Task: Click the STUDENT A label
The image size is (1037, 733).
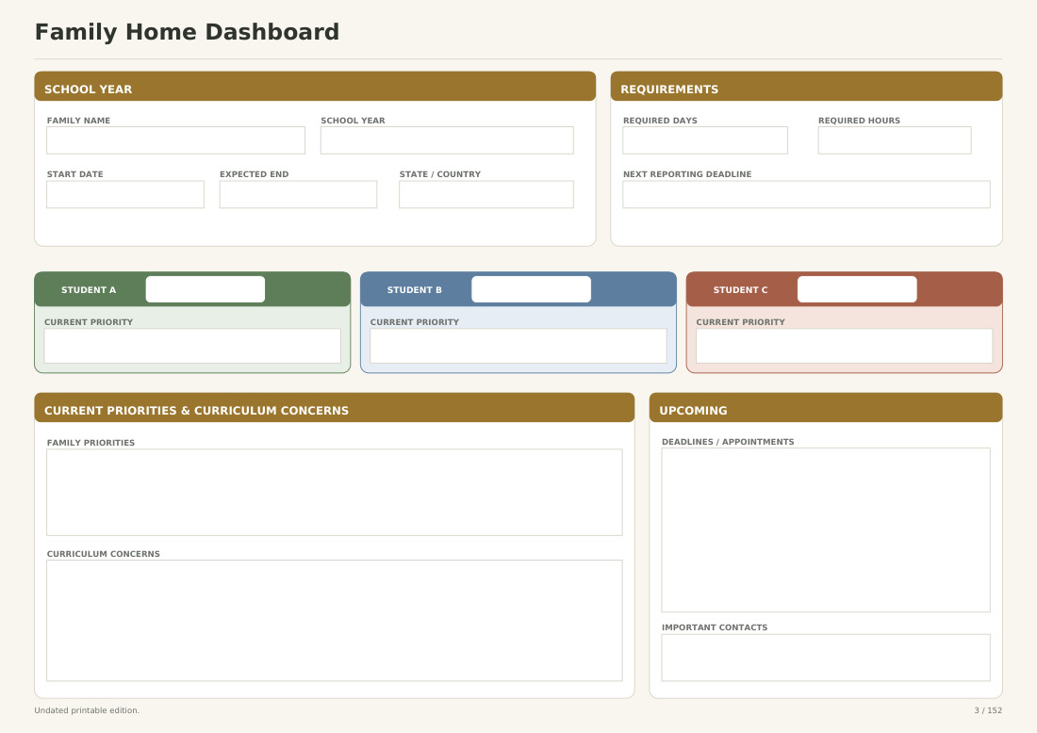Action: point(89,290)
